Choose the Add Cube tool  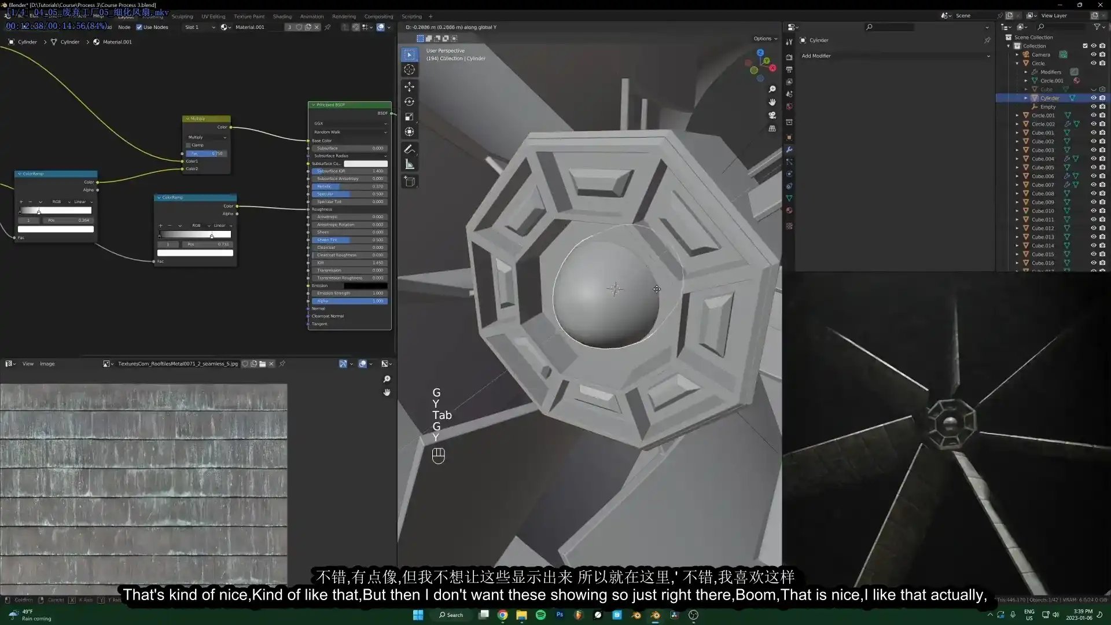pyautogui.click(x=410, y=182)
